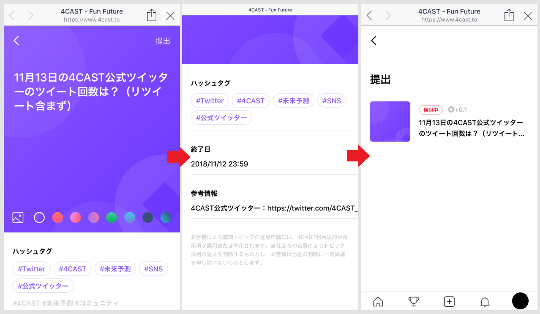Screen dimensions: 540x314
Task: Choose the pink-purple color swatch
Action: (93, 218)
